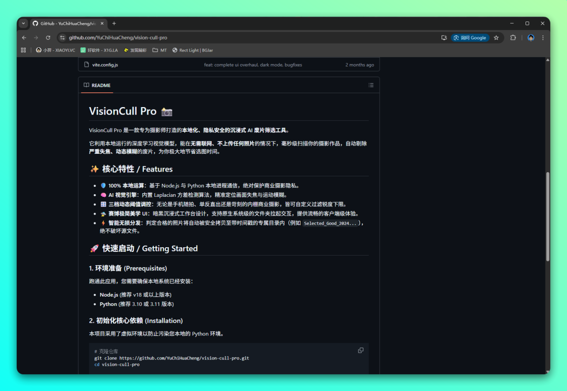This screenshot has height=391, width=567.
Task: Open the apps grid in bookmarks bar
Action: [24, 50]
